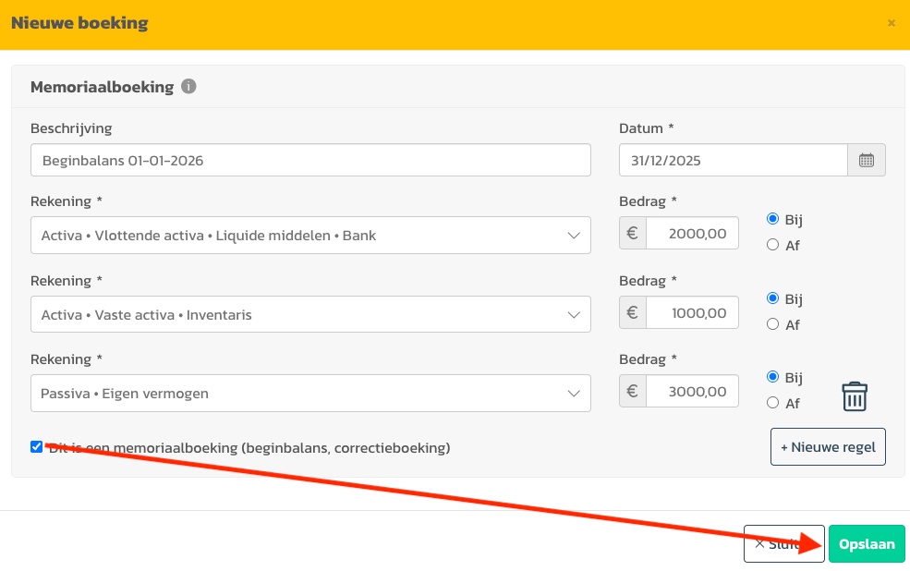Screen dimensions: 910x571
Task: Click the info icon next to Memoriaalboeking
Action: [188, 87]
